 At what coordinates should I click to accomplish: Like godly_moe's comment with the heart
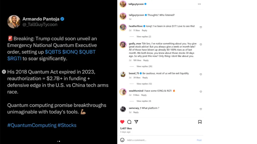pos(201,44)
